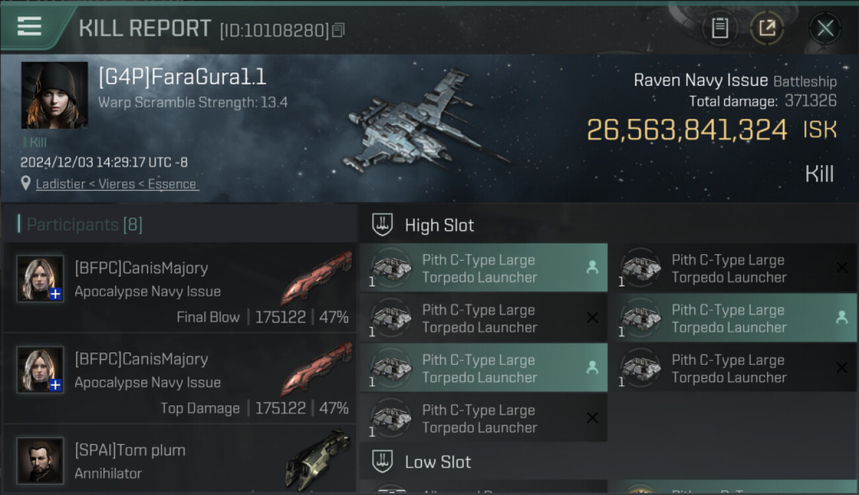
Task: Close the kill report window
Action: 825,28
